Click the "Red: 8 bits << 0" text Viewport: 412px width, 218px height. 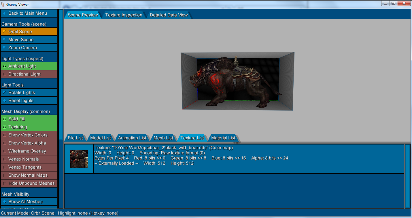click(150, 158)
